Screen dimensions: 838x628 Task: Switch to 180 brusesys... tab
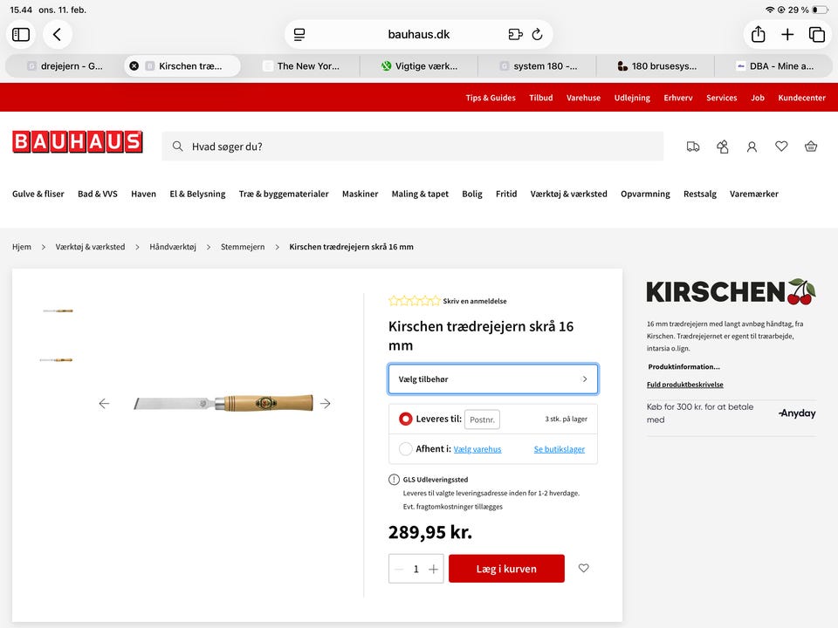click(656, 66)
